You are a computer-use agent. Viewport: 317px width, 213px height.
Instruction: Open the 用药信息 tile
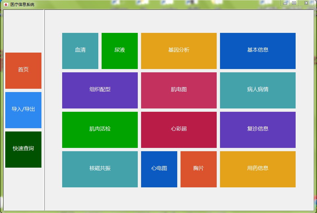pos(257,169)
